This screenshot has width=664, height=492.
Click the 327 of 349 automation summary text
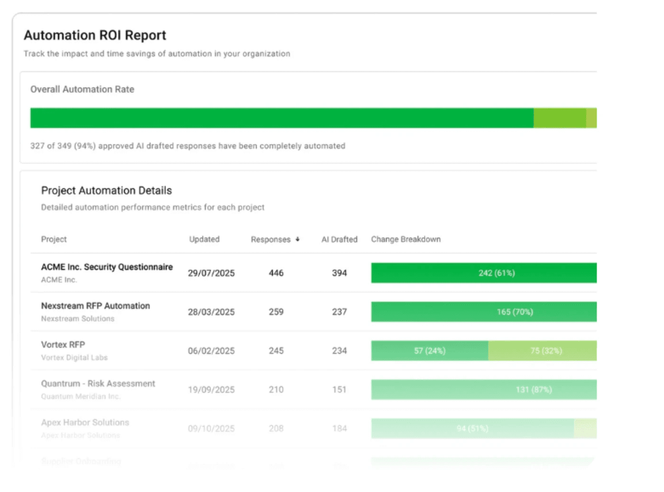tap(188, 146)
